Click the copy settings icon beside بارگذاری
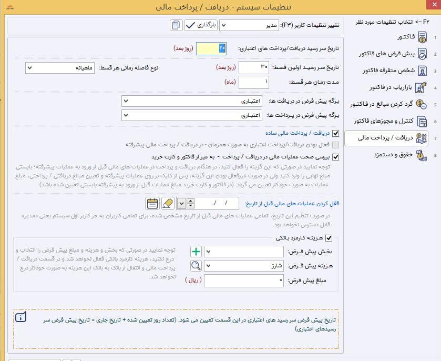441x361 pixels. (x=176, y=25)
